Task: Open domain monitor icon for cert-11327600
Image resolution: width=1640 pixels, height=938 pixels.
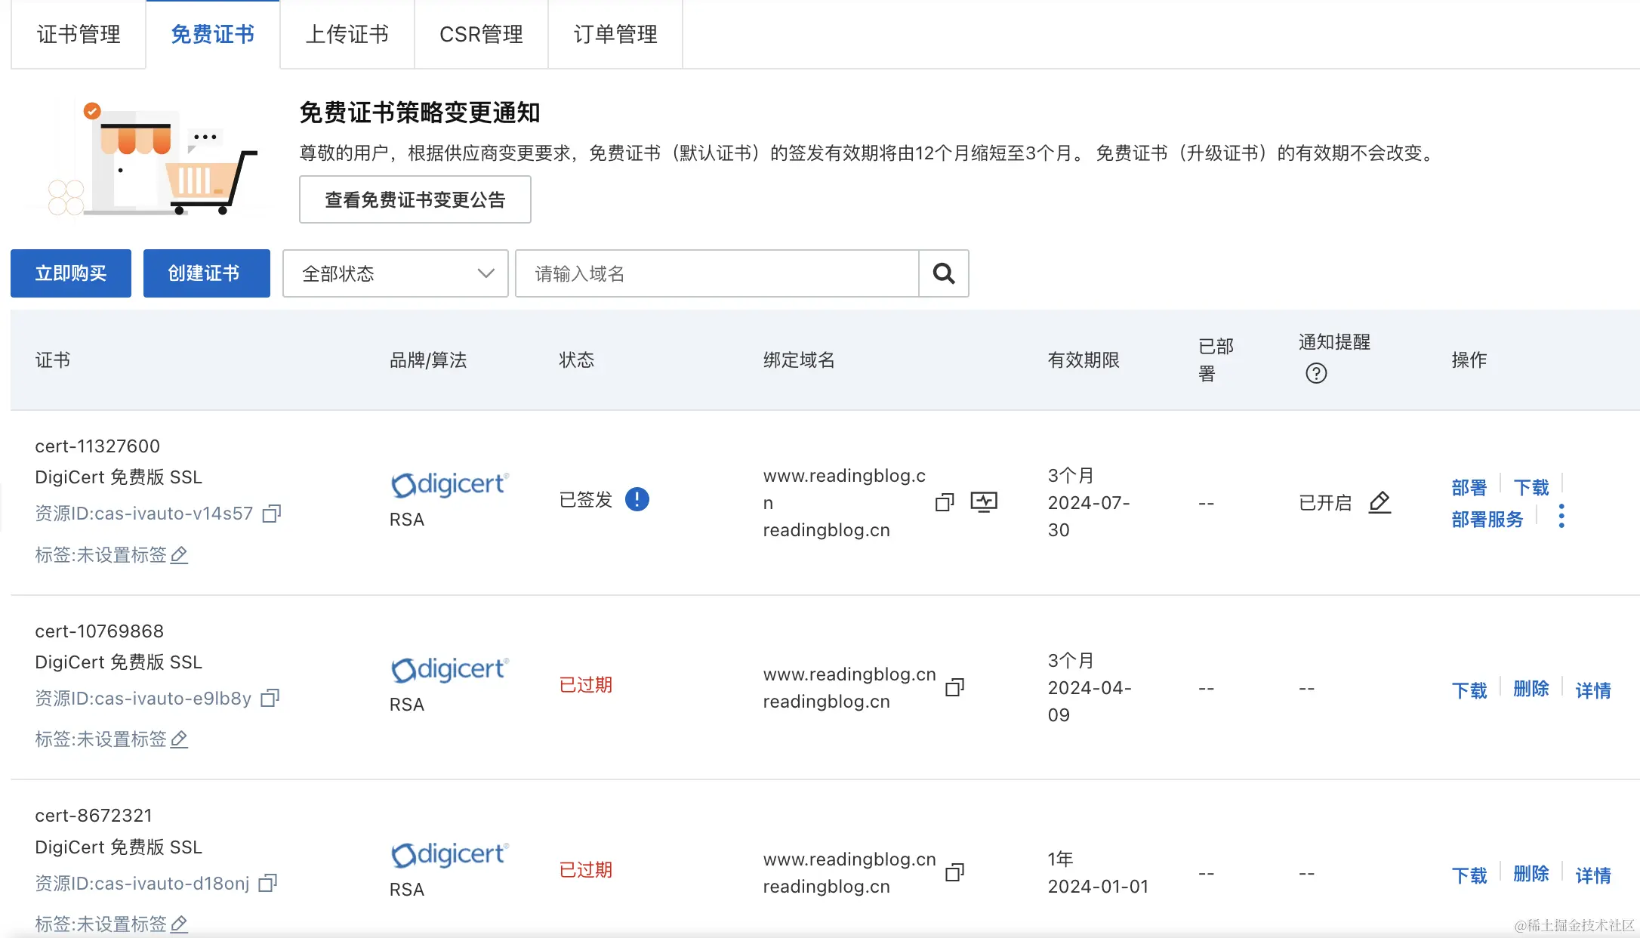Action: [984, 502]
